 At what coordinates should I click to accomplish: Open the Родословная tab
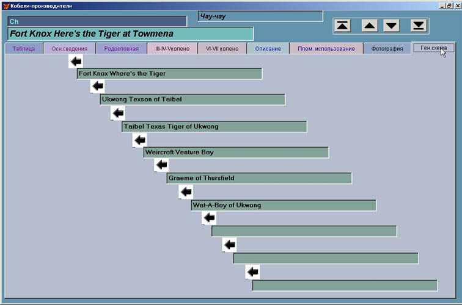[121, 49]
